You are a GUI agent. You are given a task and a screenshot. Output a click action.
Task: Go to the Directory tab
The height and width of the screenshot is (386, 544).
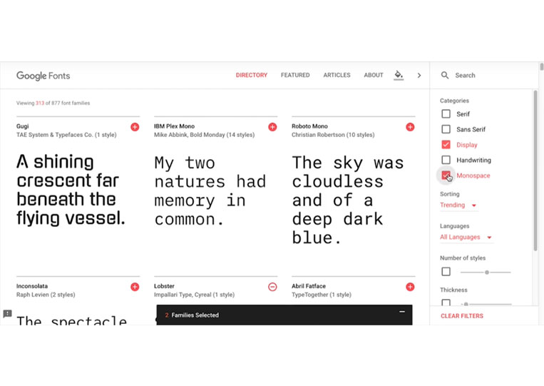tap(252, 75)
